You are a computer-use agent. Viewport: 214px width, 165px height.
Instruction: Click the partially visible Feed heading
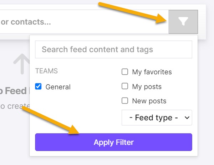[14, 91]
